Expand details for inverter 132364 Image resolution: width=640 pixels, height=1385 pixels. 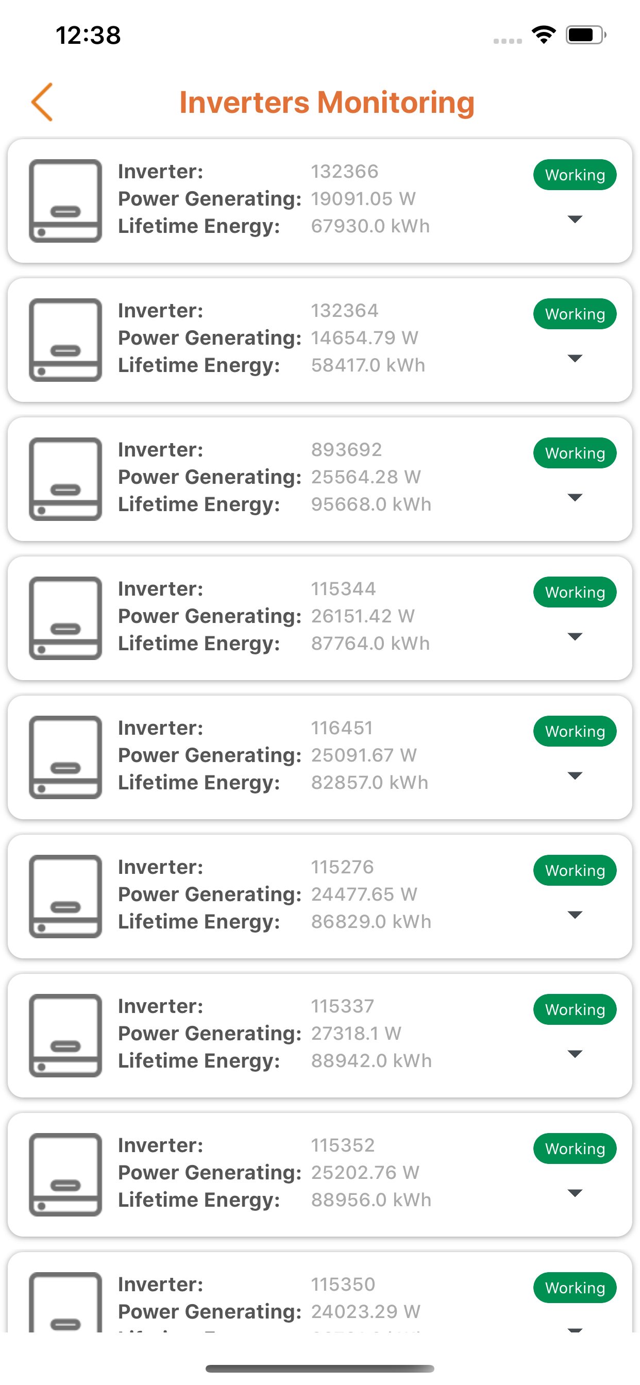tap(575, 359)
